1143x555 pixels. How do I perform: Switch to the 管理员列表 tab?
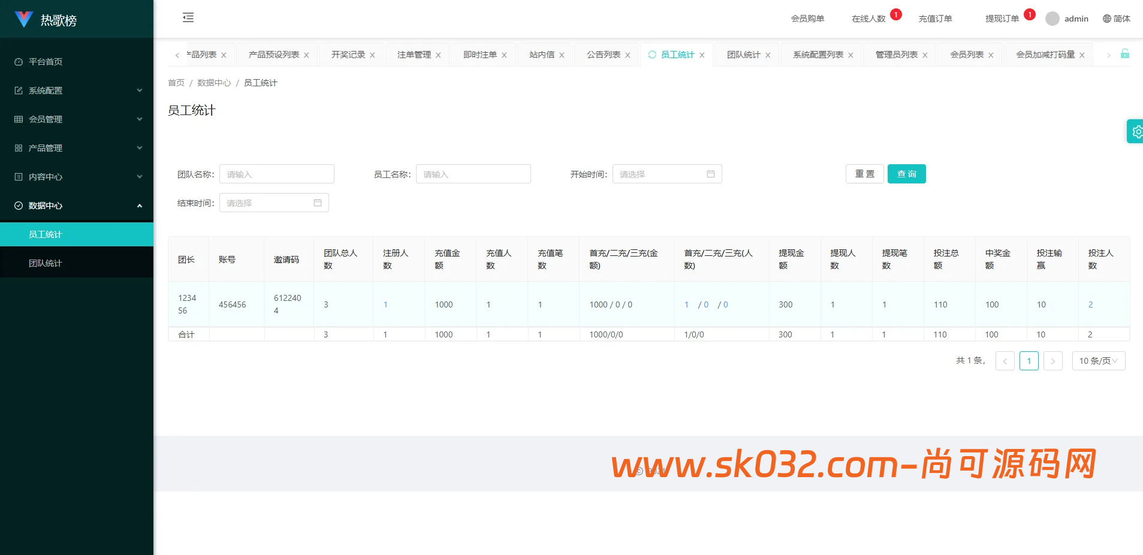(897, 55)
